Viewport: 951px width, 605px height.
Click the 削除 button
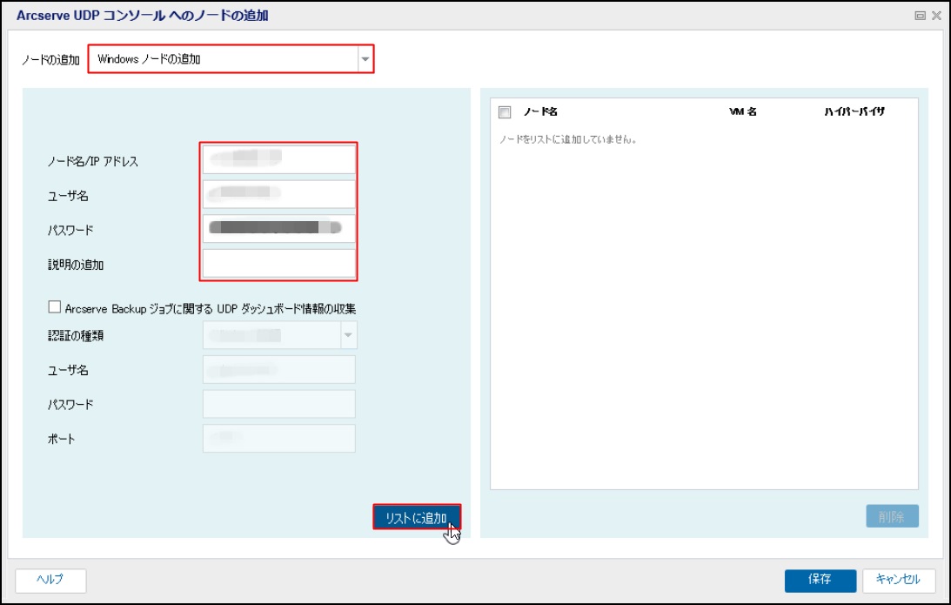892,516
